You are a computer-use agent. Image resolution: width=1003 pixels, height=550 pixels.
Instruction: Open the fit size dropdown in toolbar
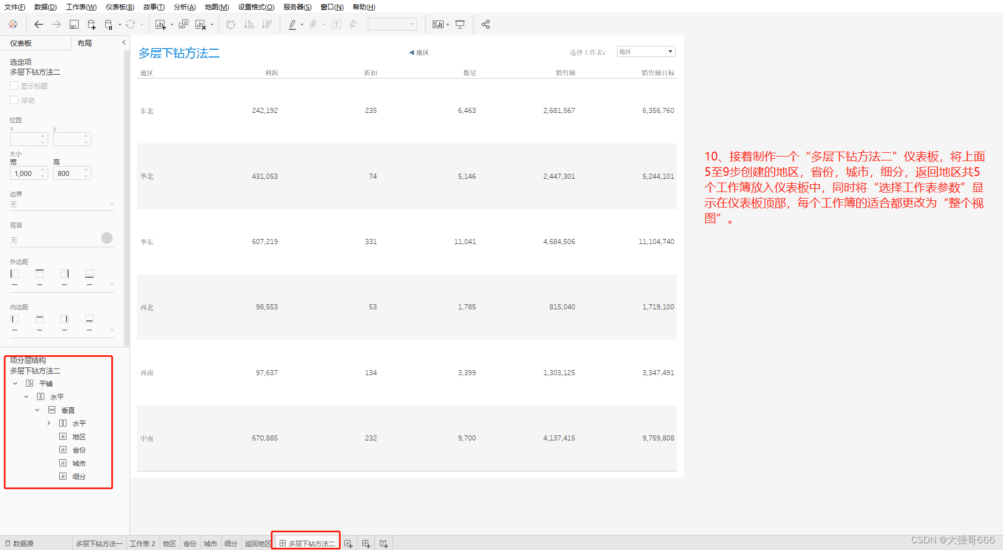pyautogui.click(x=392, y=24)
